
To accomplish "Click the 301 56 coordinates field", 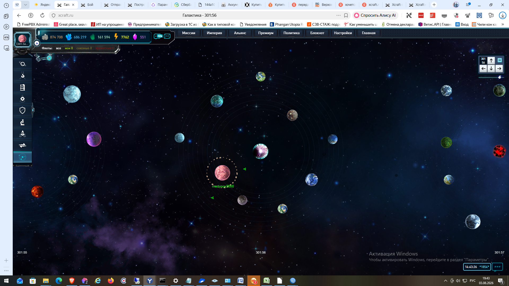I will click(x=483, y=61).
